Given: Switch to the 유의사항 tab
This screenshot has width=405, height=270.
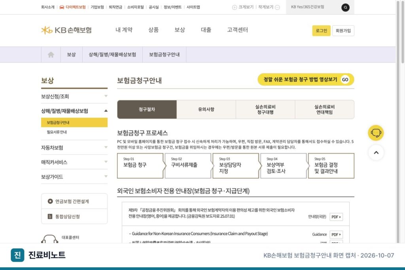Looking at the screenshot, I should [x=206, y=110].
